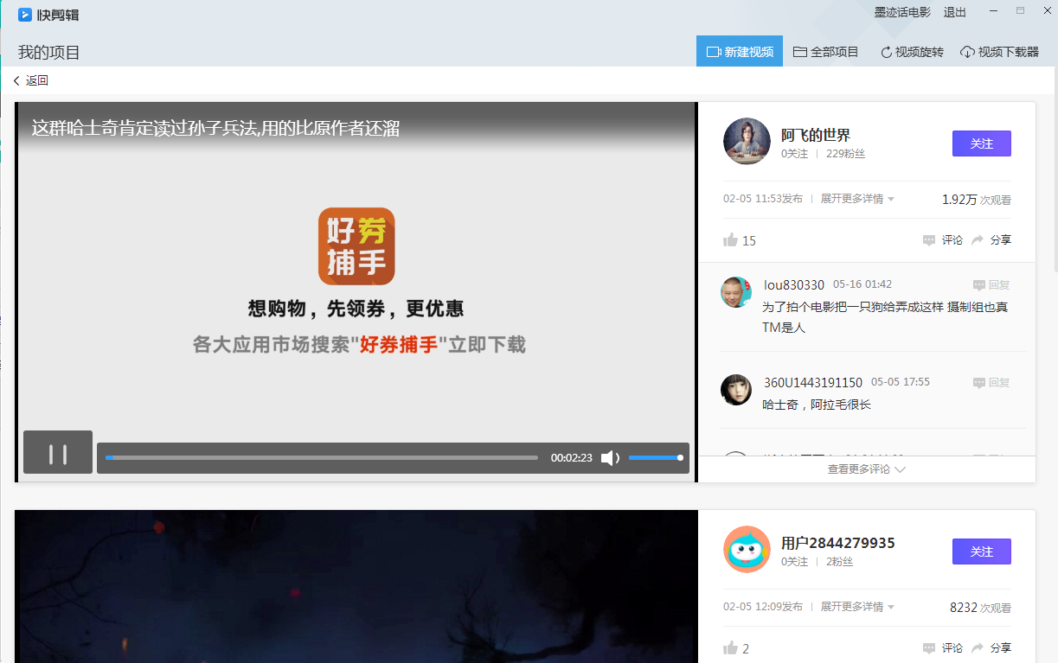Open 视频下载器 tool
Image resolution: width=1058 pixels, height=663 pixels.
point(999,52)
